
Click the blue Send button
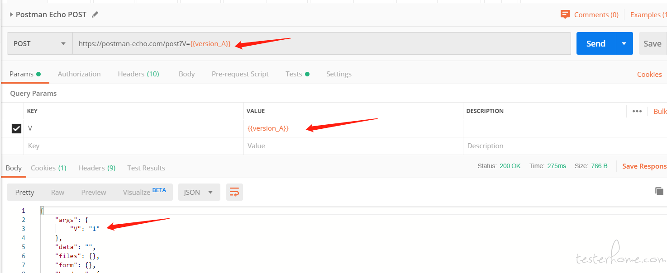coord(596,43)
